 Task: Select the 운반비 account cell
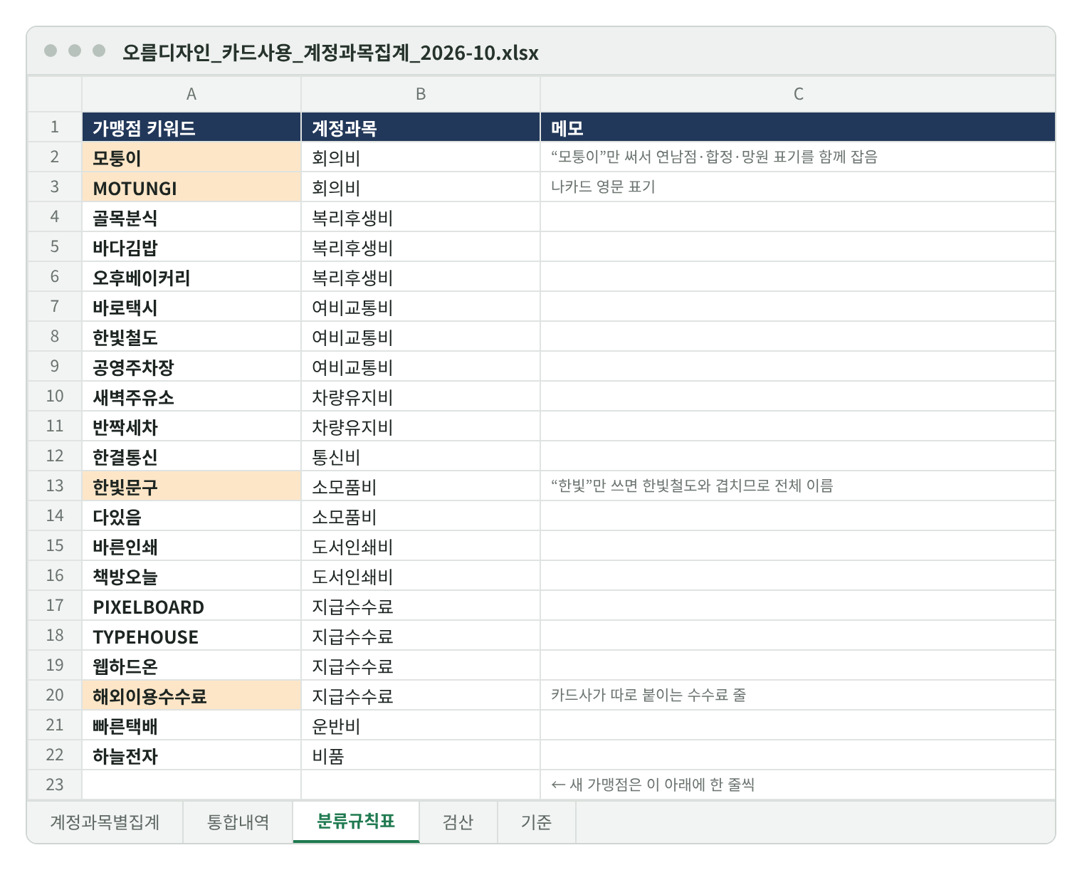(421, 725)
